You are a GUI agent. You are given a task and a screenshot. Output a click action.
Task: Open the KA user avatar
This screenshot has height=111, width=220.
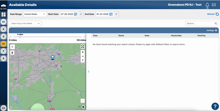(4, 108)
